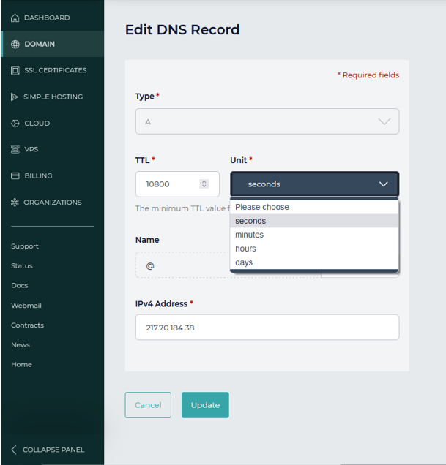446x465 pixels.
Task: Click the SSL Certificates icon
Action: (15, 70)
